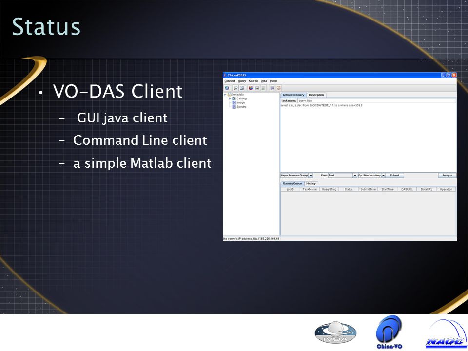Open the AsynchronousQuery mode dropdown
This screenshot has width=468, height=351.
pyautogui.click(x=311, y=175)
